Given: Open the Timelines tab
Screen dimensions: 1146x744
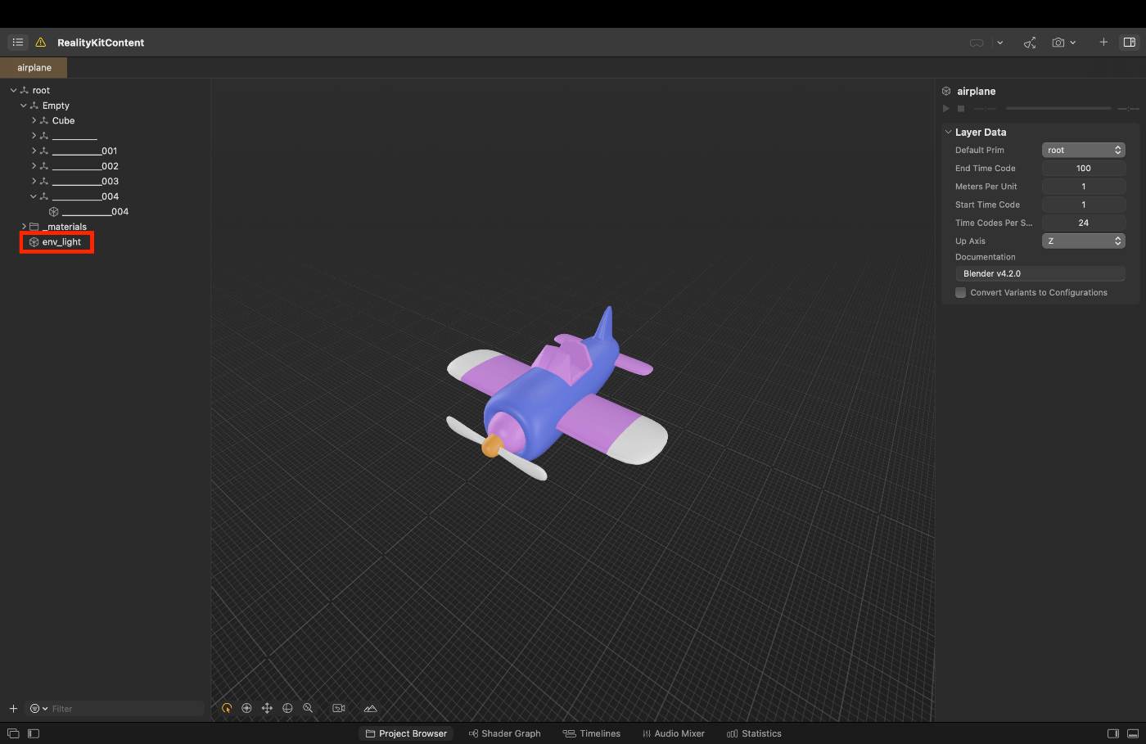Looking at the screenshot, I should [592, 733].
